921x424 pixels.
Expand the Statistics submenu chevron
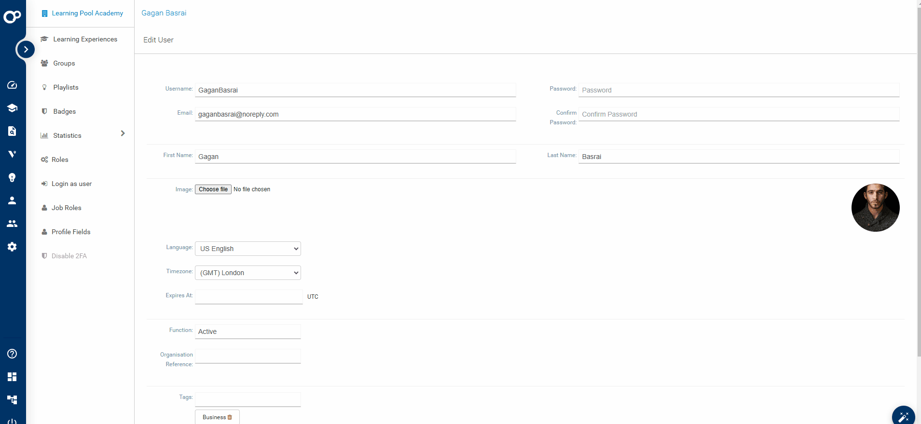123,133
